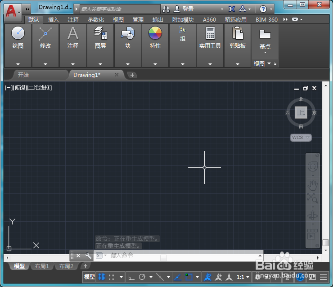Open the WCS coordinate system dropdown
The height and width of the screenshot is (287, 333).
301,137
